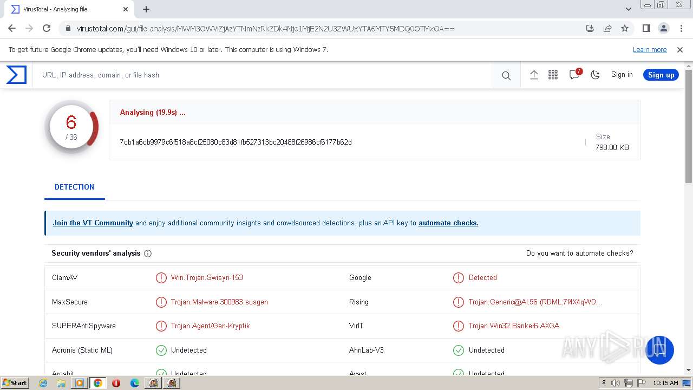Click the address bar URL

[x=265, y=29]
